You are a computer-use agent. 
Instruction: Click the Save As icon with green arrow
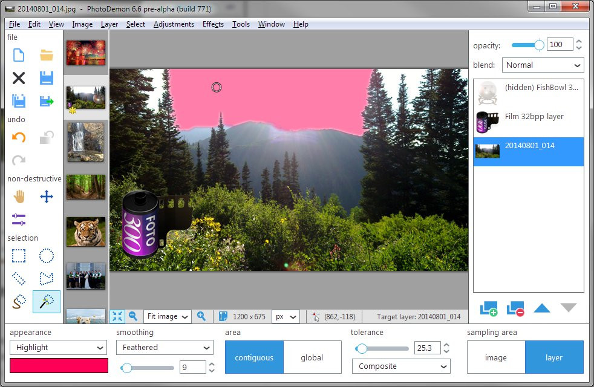[x=47, y=101]
